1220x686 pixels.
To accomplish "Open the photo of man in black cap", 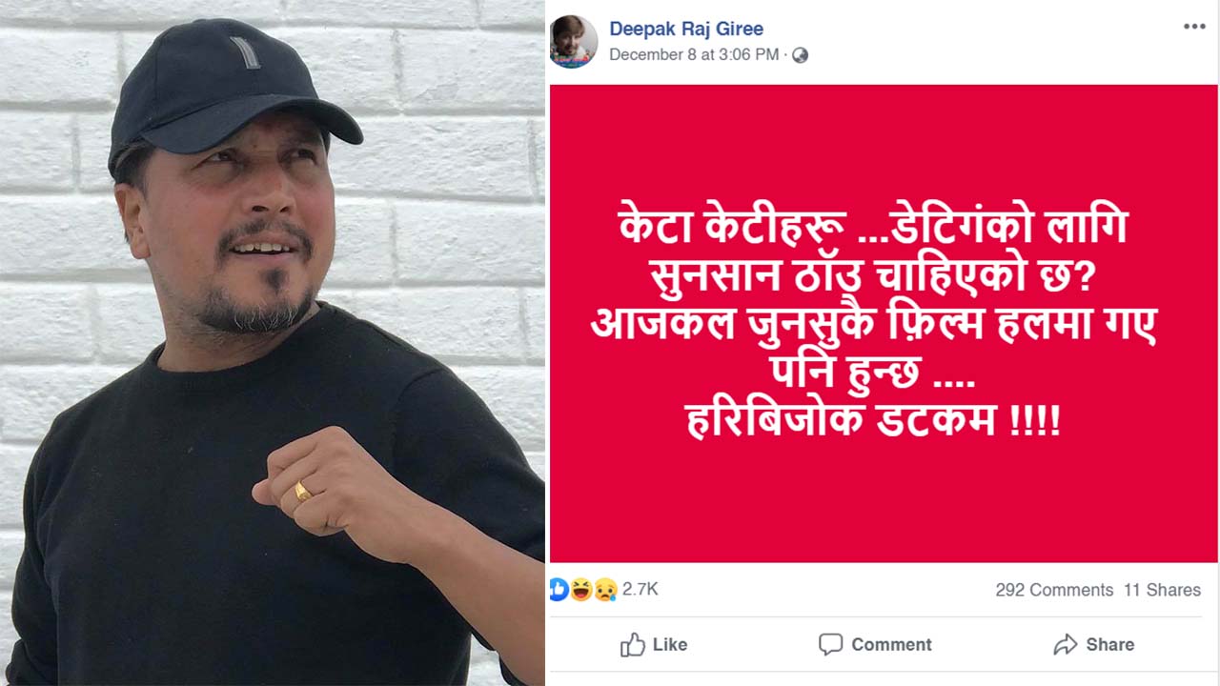I will click(273, 343).
